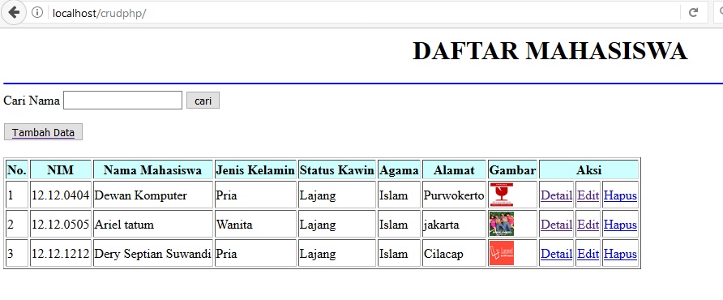This screenshot has width=723, height=300.
Task: Select the No. column header
Action: [x=17, y=169]
